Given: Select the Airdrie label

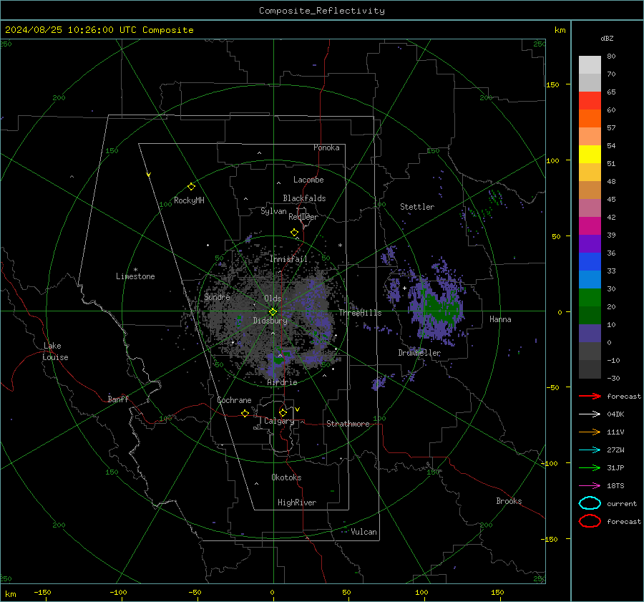Looking at the screenshot, I should point(282,382).
